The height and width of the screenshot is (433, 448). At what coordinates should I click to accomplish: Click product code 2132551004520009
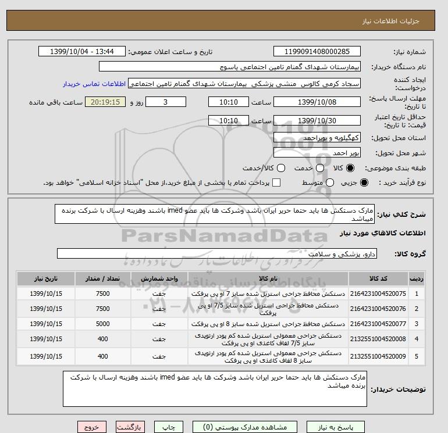378,356
